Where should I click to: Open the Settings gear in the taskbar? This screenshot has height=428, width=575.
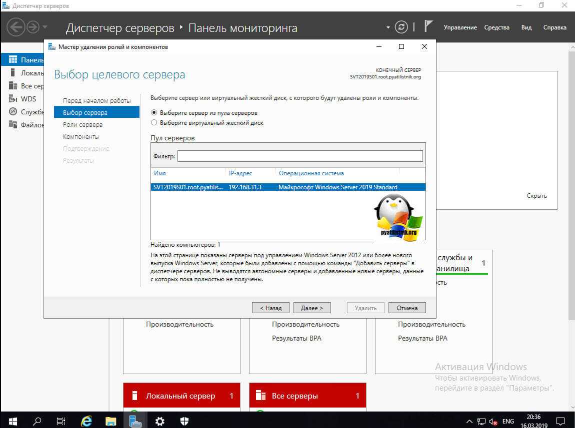pyautogui.click(x=159, y=421)
